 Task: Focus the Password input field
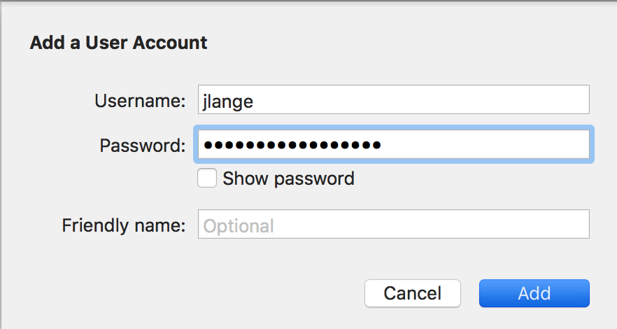tap(393, 145)
